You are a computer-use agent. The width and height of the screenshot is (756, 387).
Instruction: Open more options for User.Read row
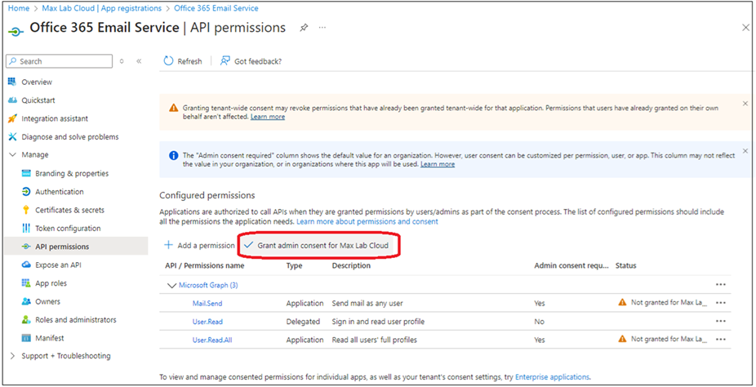(x=721, y=322)
